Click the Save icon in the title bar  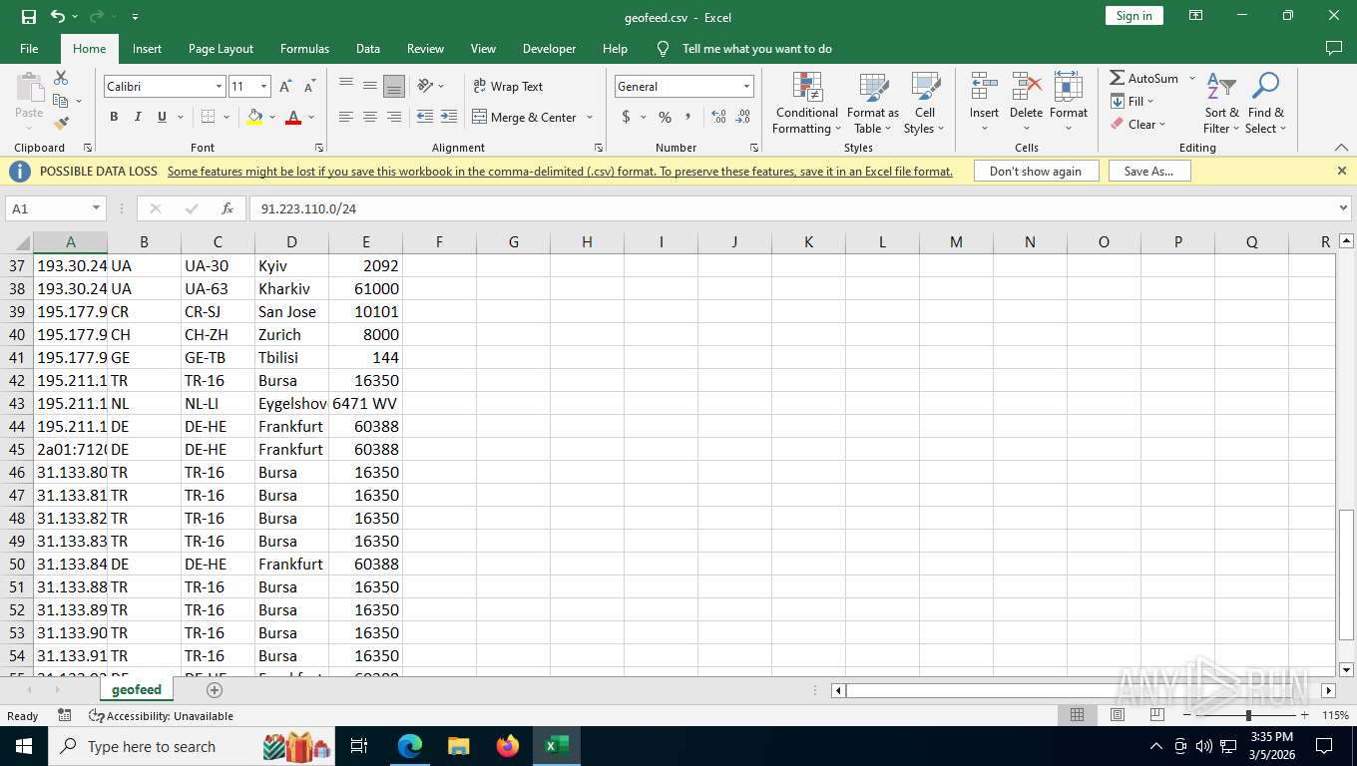point(29,16)
